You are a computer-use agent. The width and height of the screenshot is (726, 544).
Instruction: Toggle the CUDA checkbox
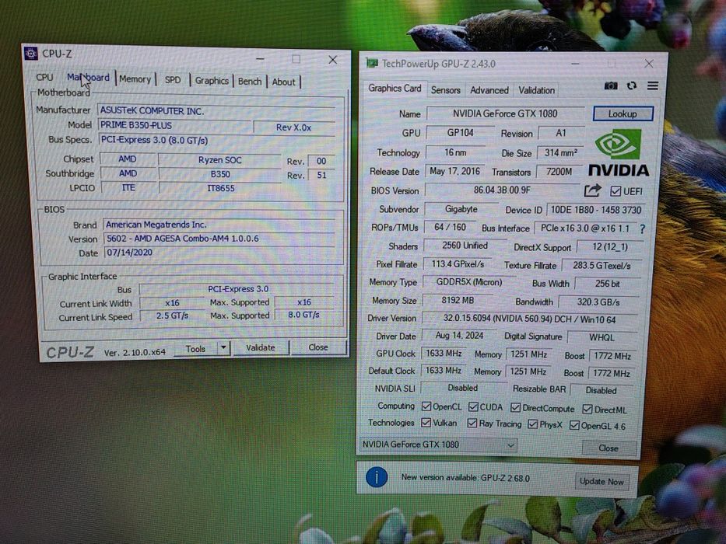pyautogui.click(x=473, y=407)
